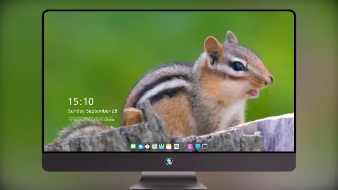Click the Sunday September 28 date text
Viewport: 338px width, 190px height.
93,111
